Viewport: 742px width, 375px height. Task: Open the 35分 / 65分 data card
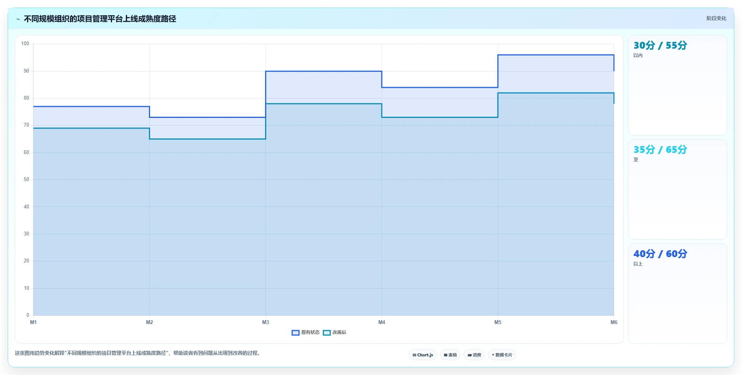tap(677, 189)
